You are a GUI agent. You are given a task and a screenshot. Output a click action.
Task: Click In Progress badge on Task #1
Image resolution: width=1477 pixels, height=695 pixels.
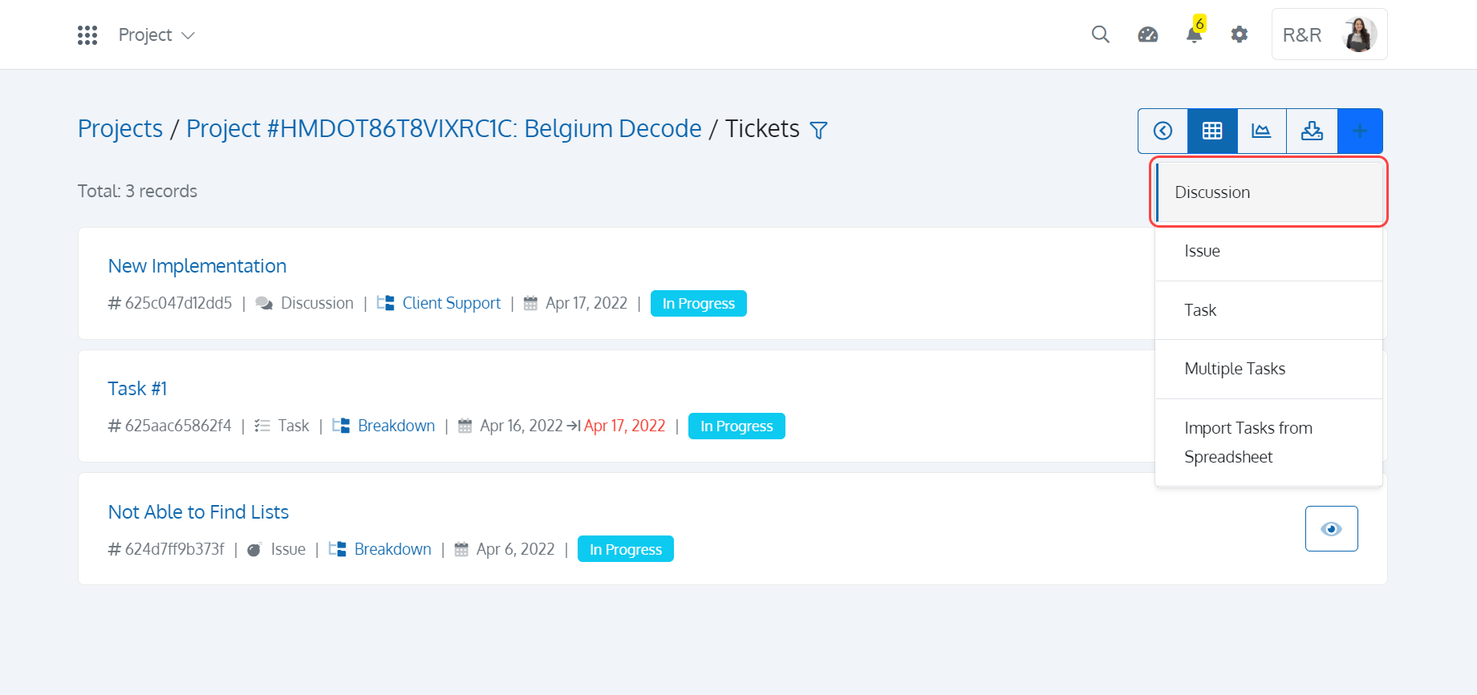pos(736,426)
